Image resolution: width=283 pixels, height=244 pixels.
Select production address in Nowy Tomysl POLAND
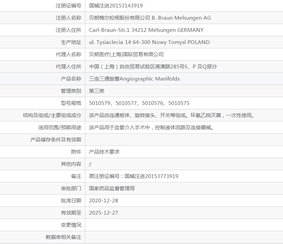tap(149, 42)
